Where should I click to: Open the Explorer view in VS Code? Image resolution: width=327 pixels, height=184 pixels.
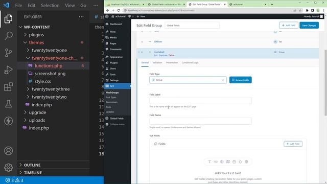[x=8, y=19]
